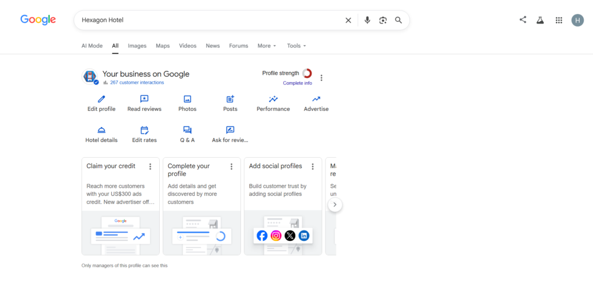Switch to the Maps tab
This screenshot has height=283, width=593.
click(x=163, y=46)
